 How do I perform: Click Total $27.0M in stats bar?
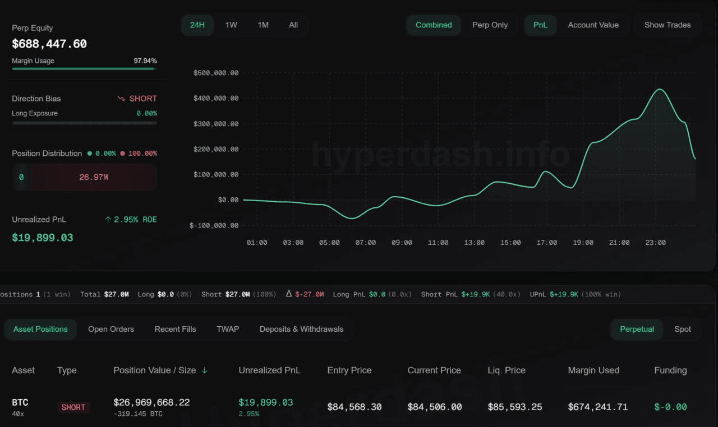(104, 294)
